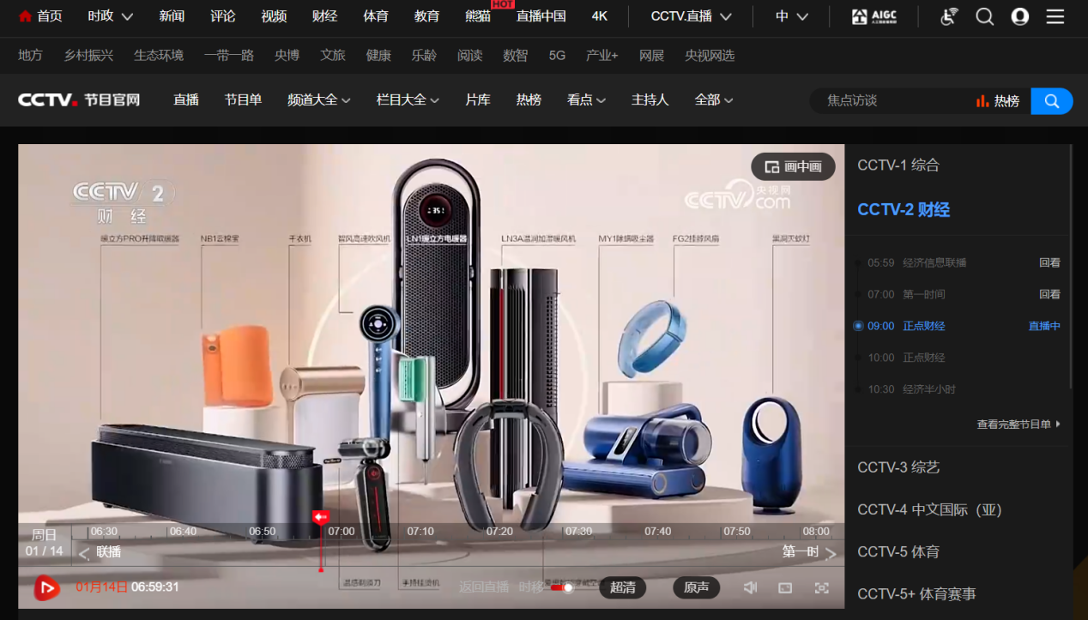Open the 新闻 menu item
Screen dimensions: 1088x620
tap(172, 16)
